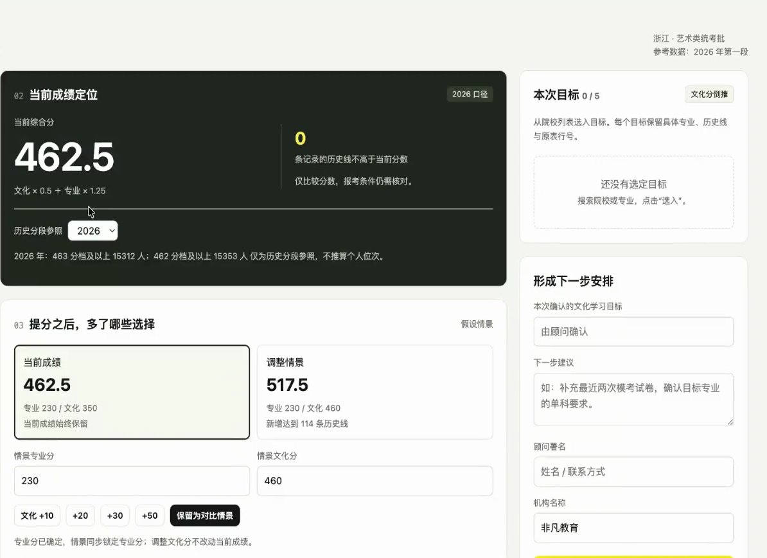Click the 情景文化分 input showing 460

(375, 481)
